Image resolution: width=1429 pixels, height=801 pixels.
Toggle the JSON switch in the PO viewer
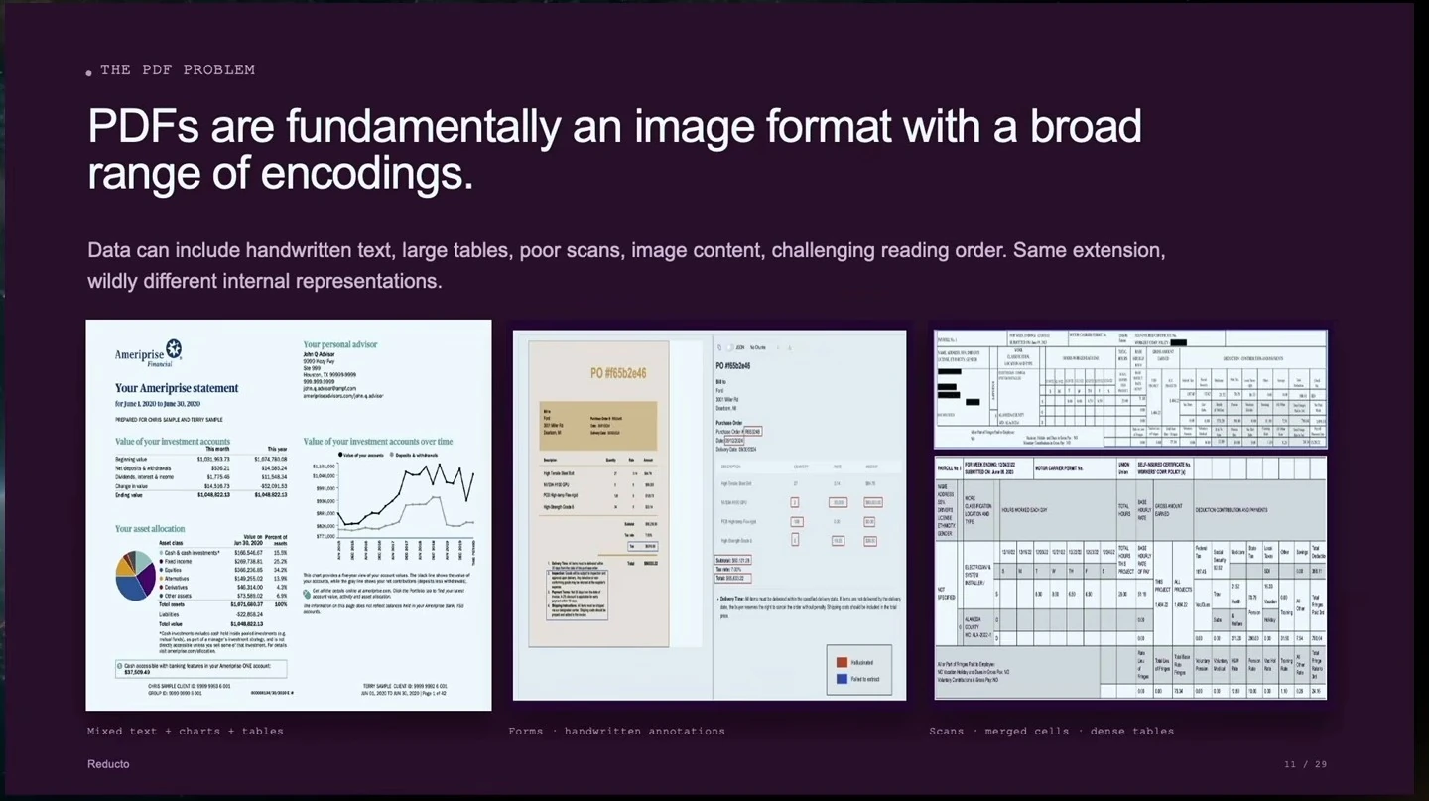tap(731, 348)
